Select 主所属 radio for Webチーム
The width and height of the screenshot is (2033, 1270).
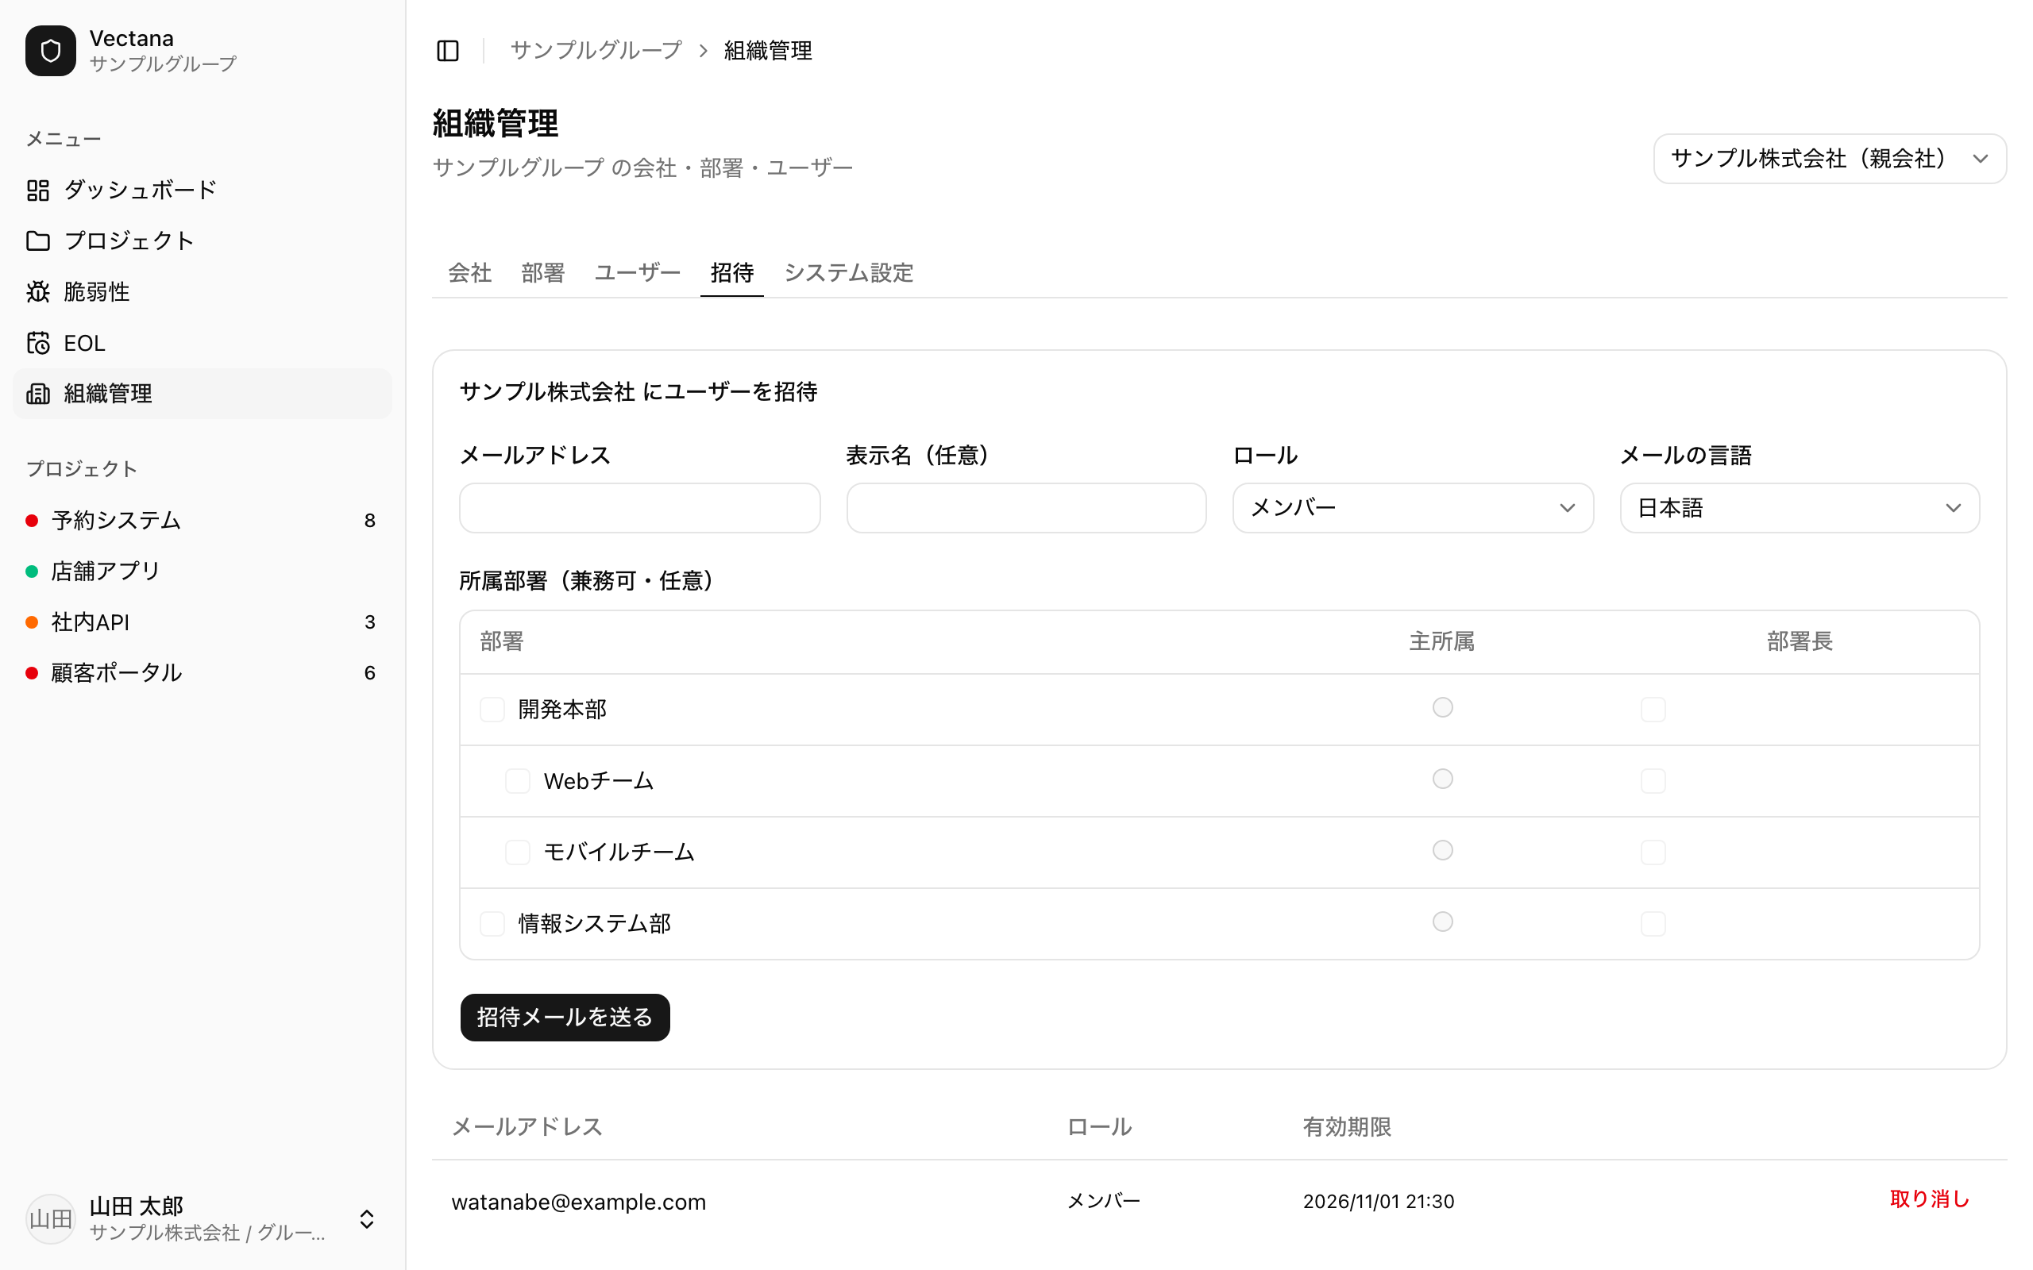(1442, 779)
